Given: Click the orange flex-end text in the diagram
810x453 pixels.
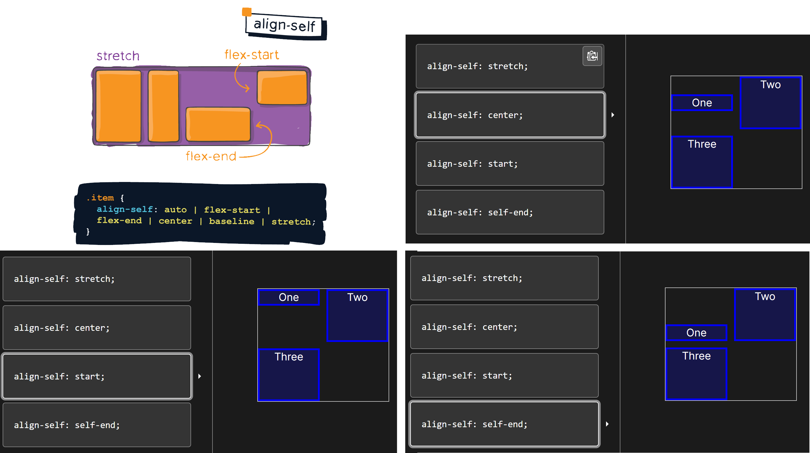Looking at the screenshot, I should 211,156.
